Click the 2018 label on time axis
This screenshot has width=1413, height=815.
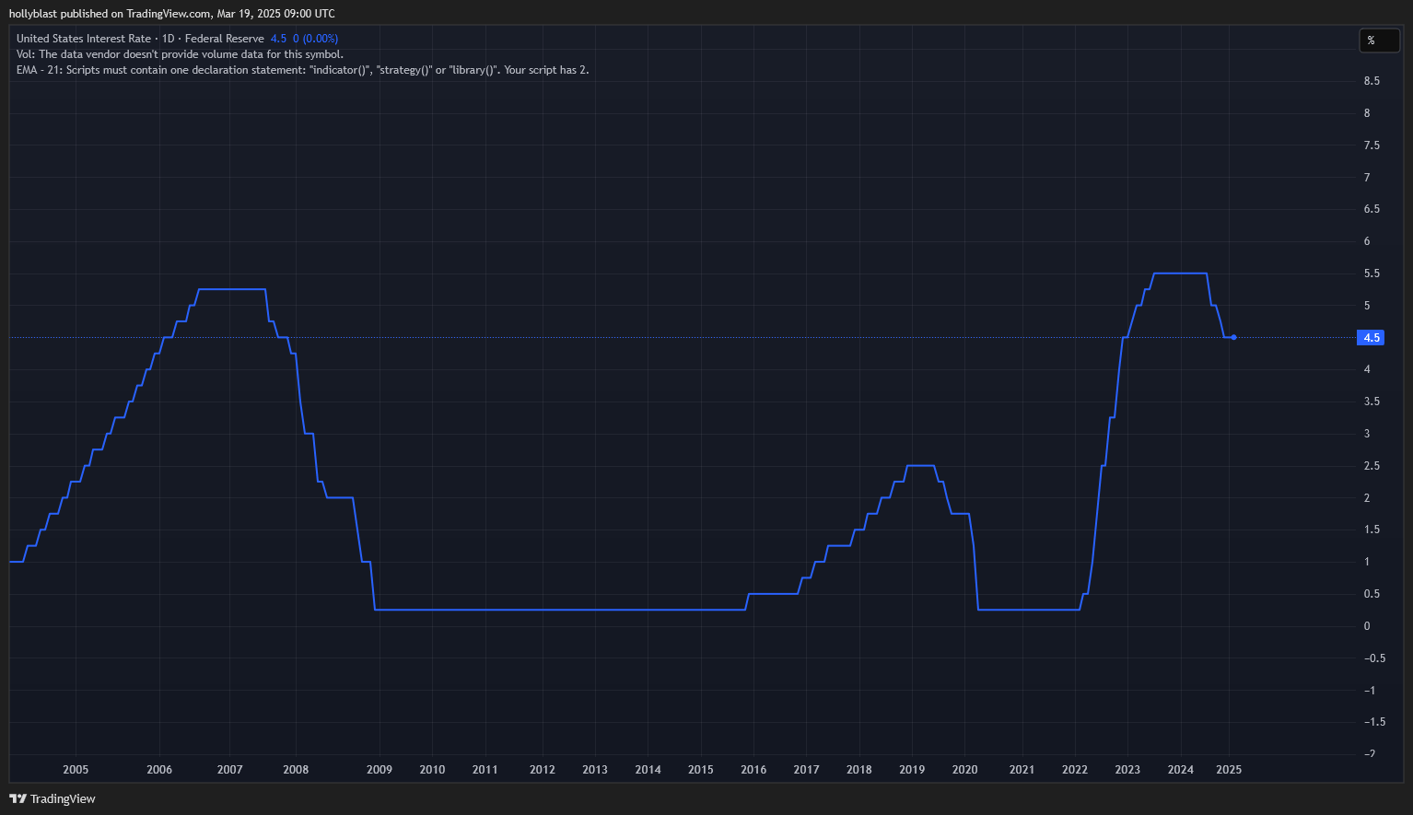(x=859, y=770)
